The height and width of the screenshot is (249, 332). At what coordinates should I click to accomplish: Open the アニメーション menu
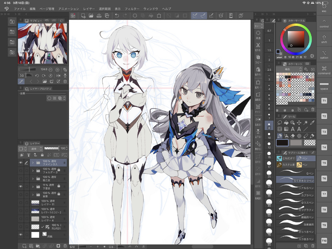(x=69, y=9)
